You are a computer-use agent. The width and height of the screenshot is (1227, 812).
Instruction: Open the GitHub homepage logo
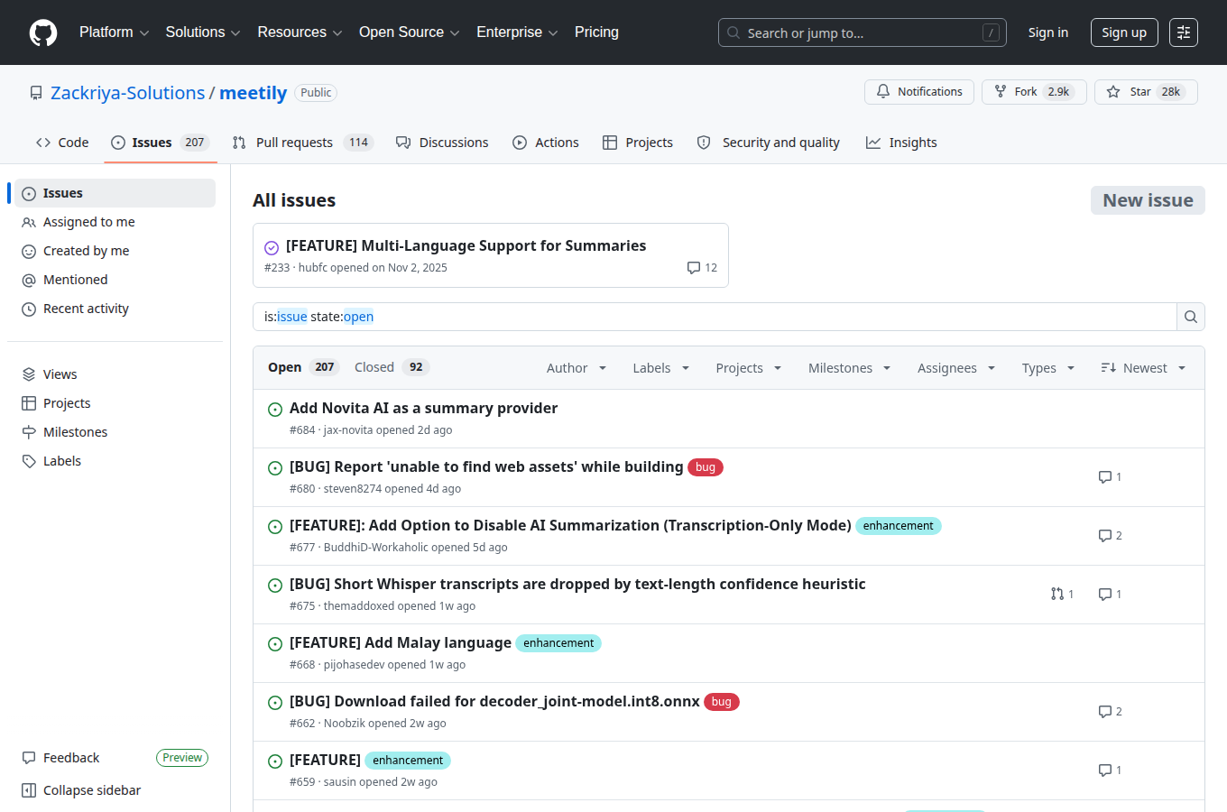[43, 32]
